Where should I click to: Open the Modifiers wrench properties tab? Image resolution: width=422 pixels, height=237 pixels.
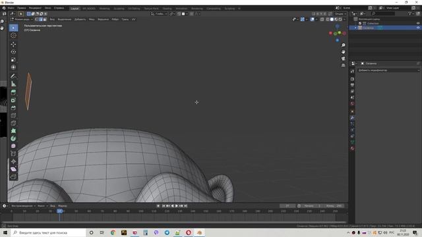tap(352, 118)
